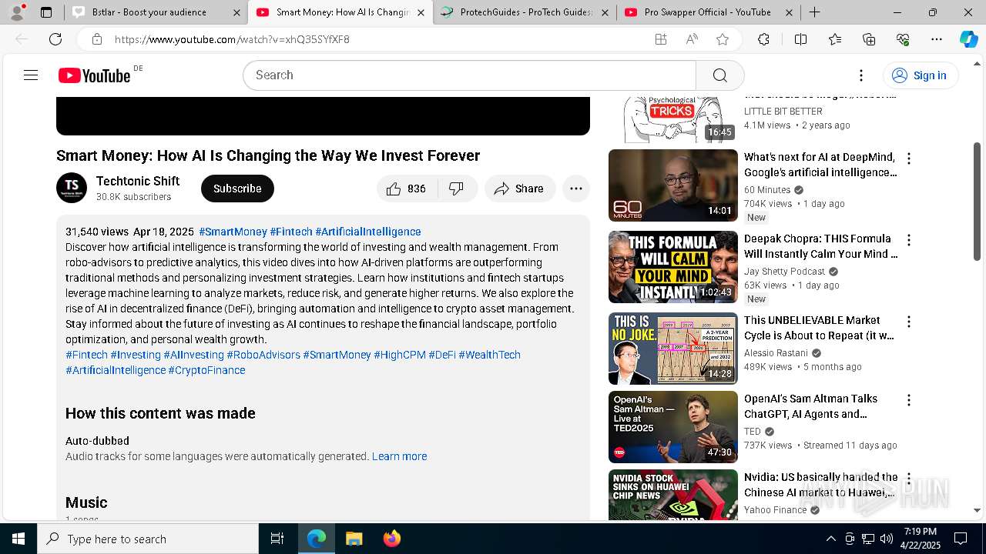Open #CryptoFinance hashtag link

[x=206, y=370]
